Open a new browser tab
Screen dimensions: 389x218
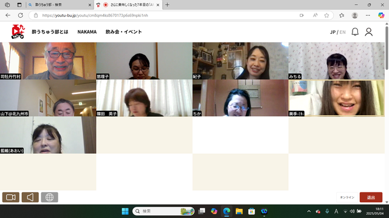coord(167,5)
